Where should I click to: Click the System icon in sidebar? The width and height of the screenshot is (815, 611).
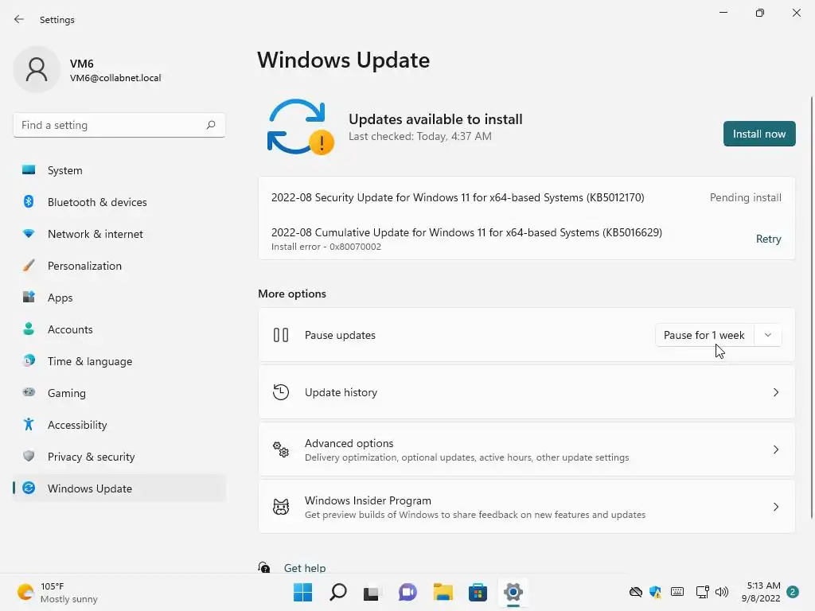click(29, 170)
